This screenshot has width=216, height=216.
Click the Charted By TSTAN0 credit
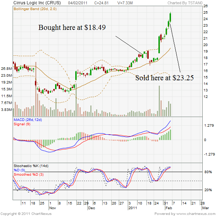[185, 3]
